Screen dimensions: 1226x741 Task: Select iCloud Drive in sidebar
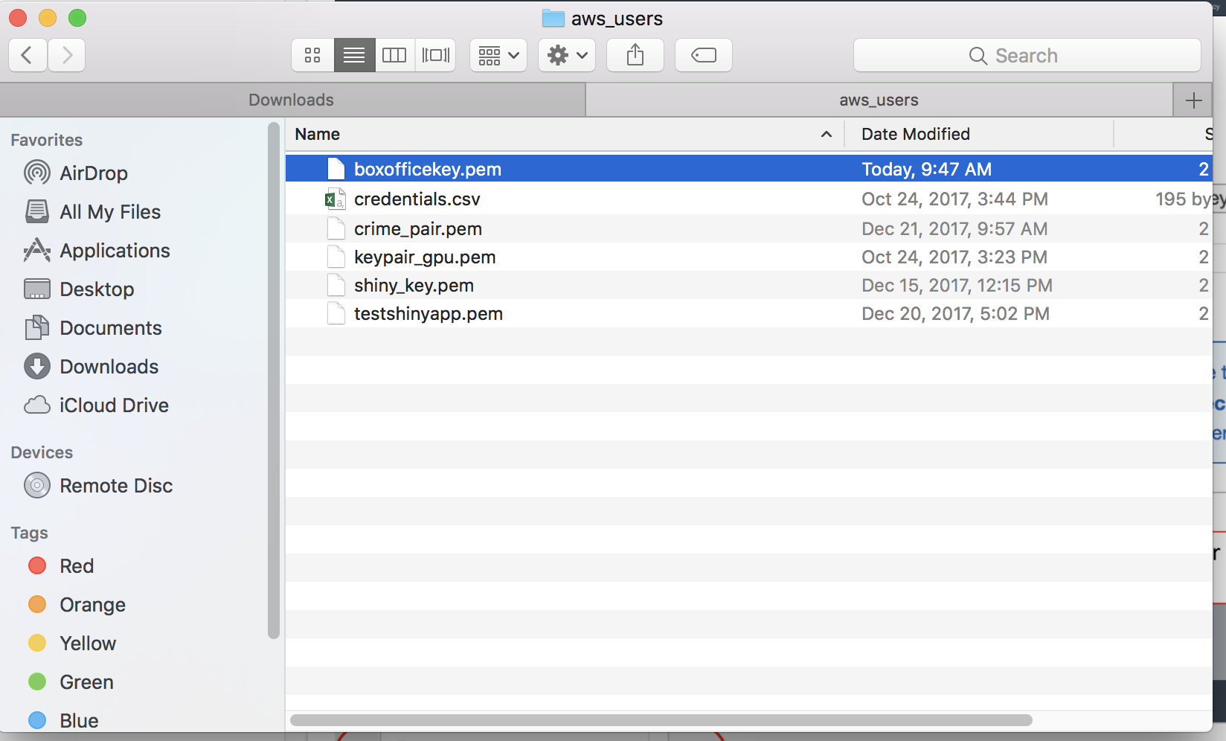click(x=114, y=405)
